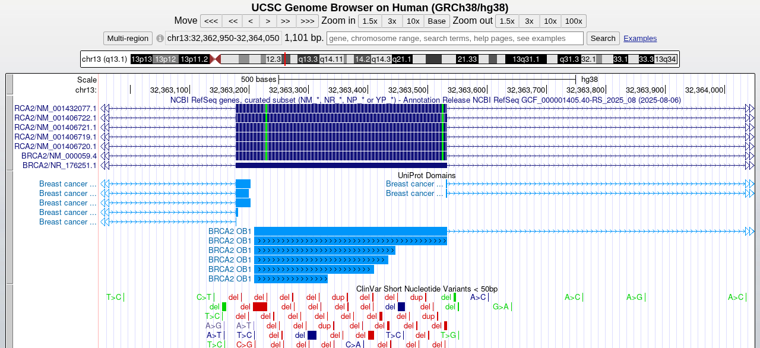Click ideogram band 13q34
This screenshot has height=348, width=760.
[666, 59]
